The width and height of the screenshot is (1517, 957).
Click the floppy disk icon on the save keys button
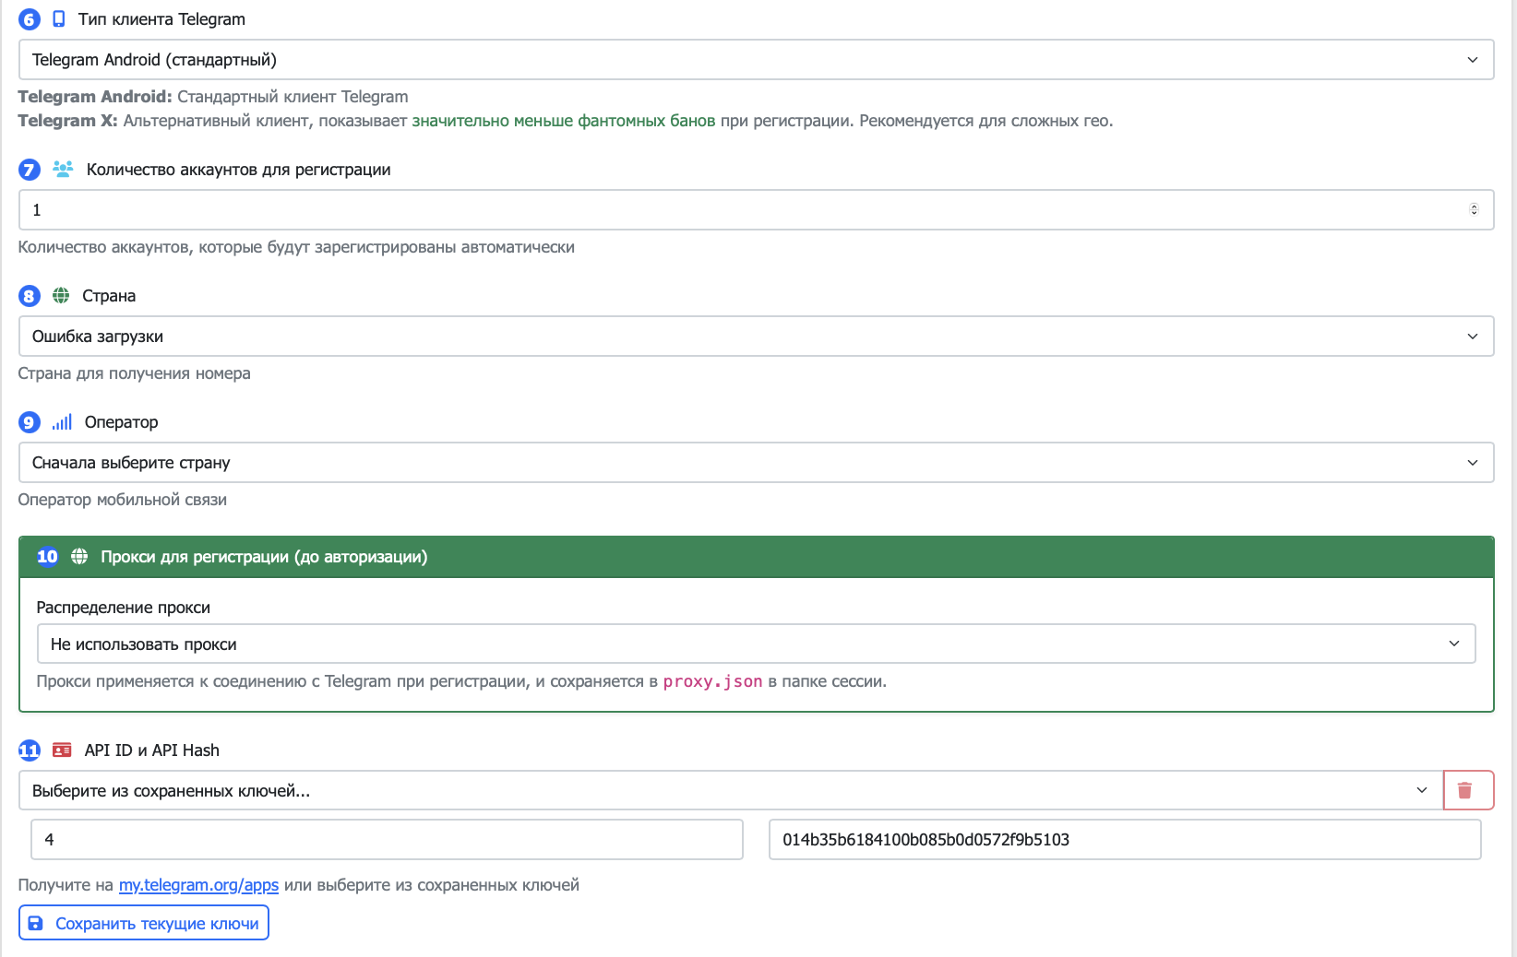tap(34, 922)
